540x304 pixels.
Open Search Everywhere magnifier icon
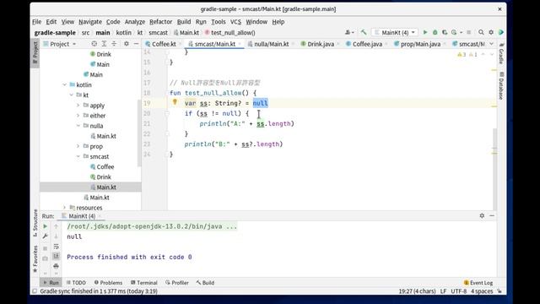pos(481,32)
